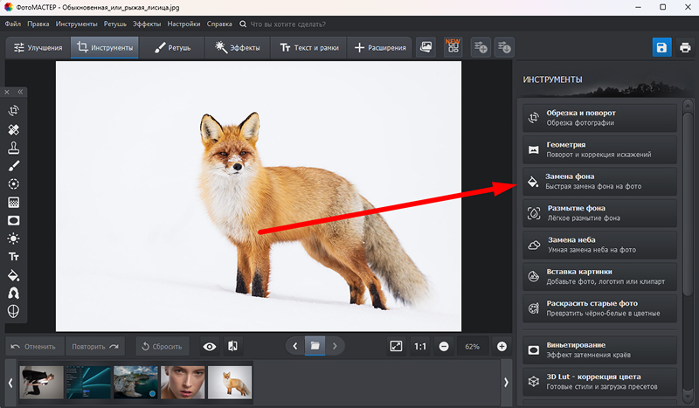
Task: Switch to the Ретушь tab
Action: [x=174, y=47]
